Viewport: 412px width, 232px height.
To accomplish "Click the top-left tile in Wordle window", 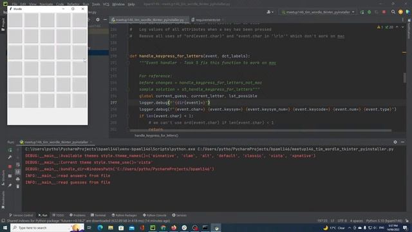I will pyautogui.click(x=15, y=20).
